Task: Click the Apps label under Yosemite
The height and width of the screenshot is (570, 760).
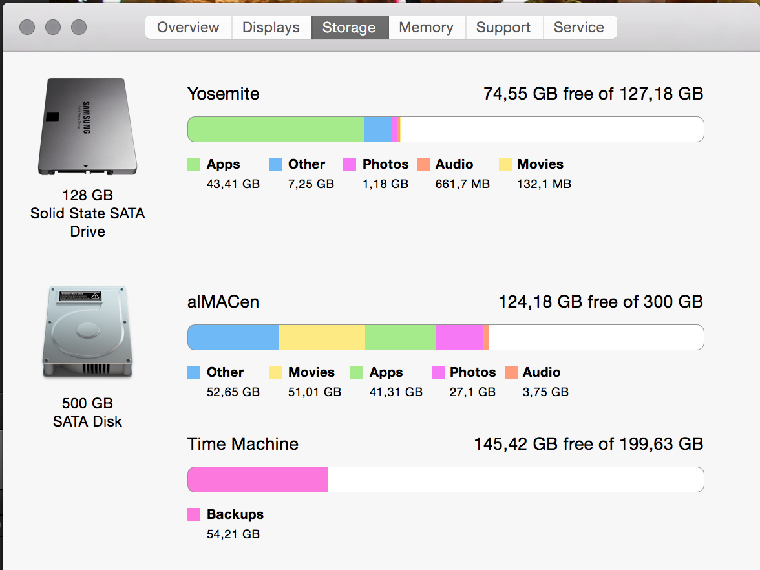Action: [224, 164]
